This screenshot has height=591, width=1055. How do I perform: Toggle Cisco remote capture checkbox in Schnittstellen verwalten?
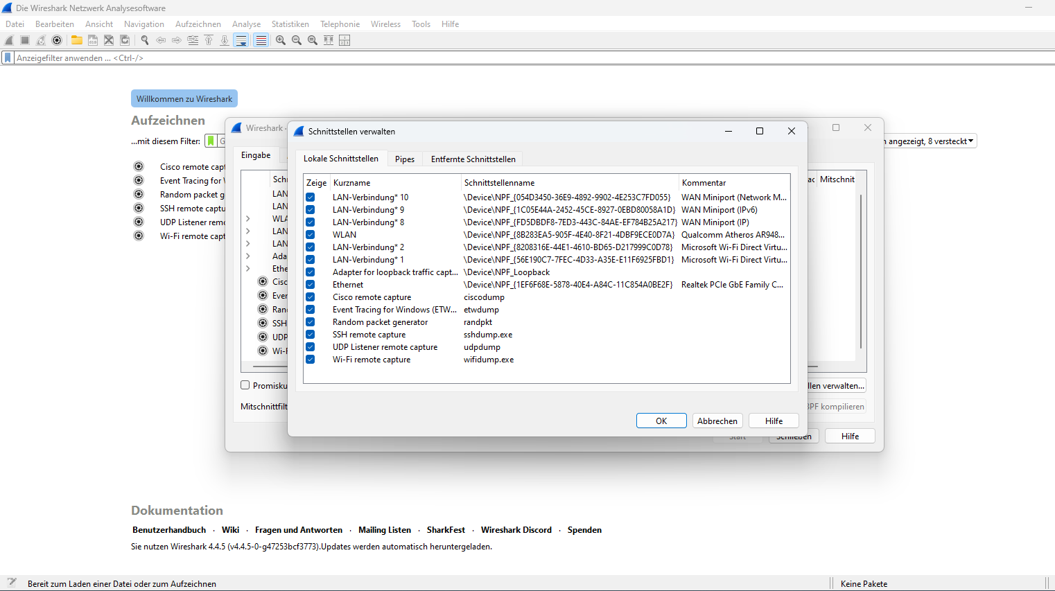(x=310, y=297)
